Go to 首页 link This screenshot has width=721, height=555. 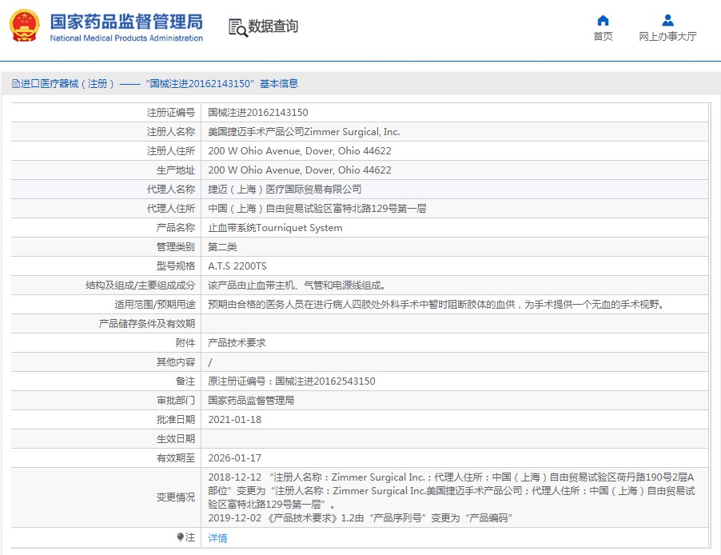(x=603, y=36)
